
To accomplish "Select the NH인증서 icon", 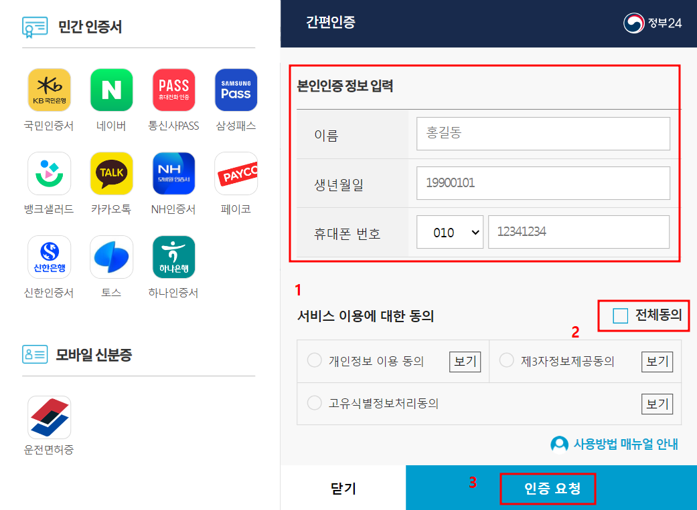I will click(x=174, y=174).
